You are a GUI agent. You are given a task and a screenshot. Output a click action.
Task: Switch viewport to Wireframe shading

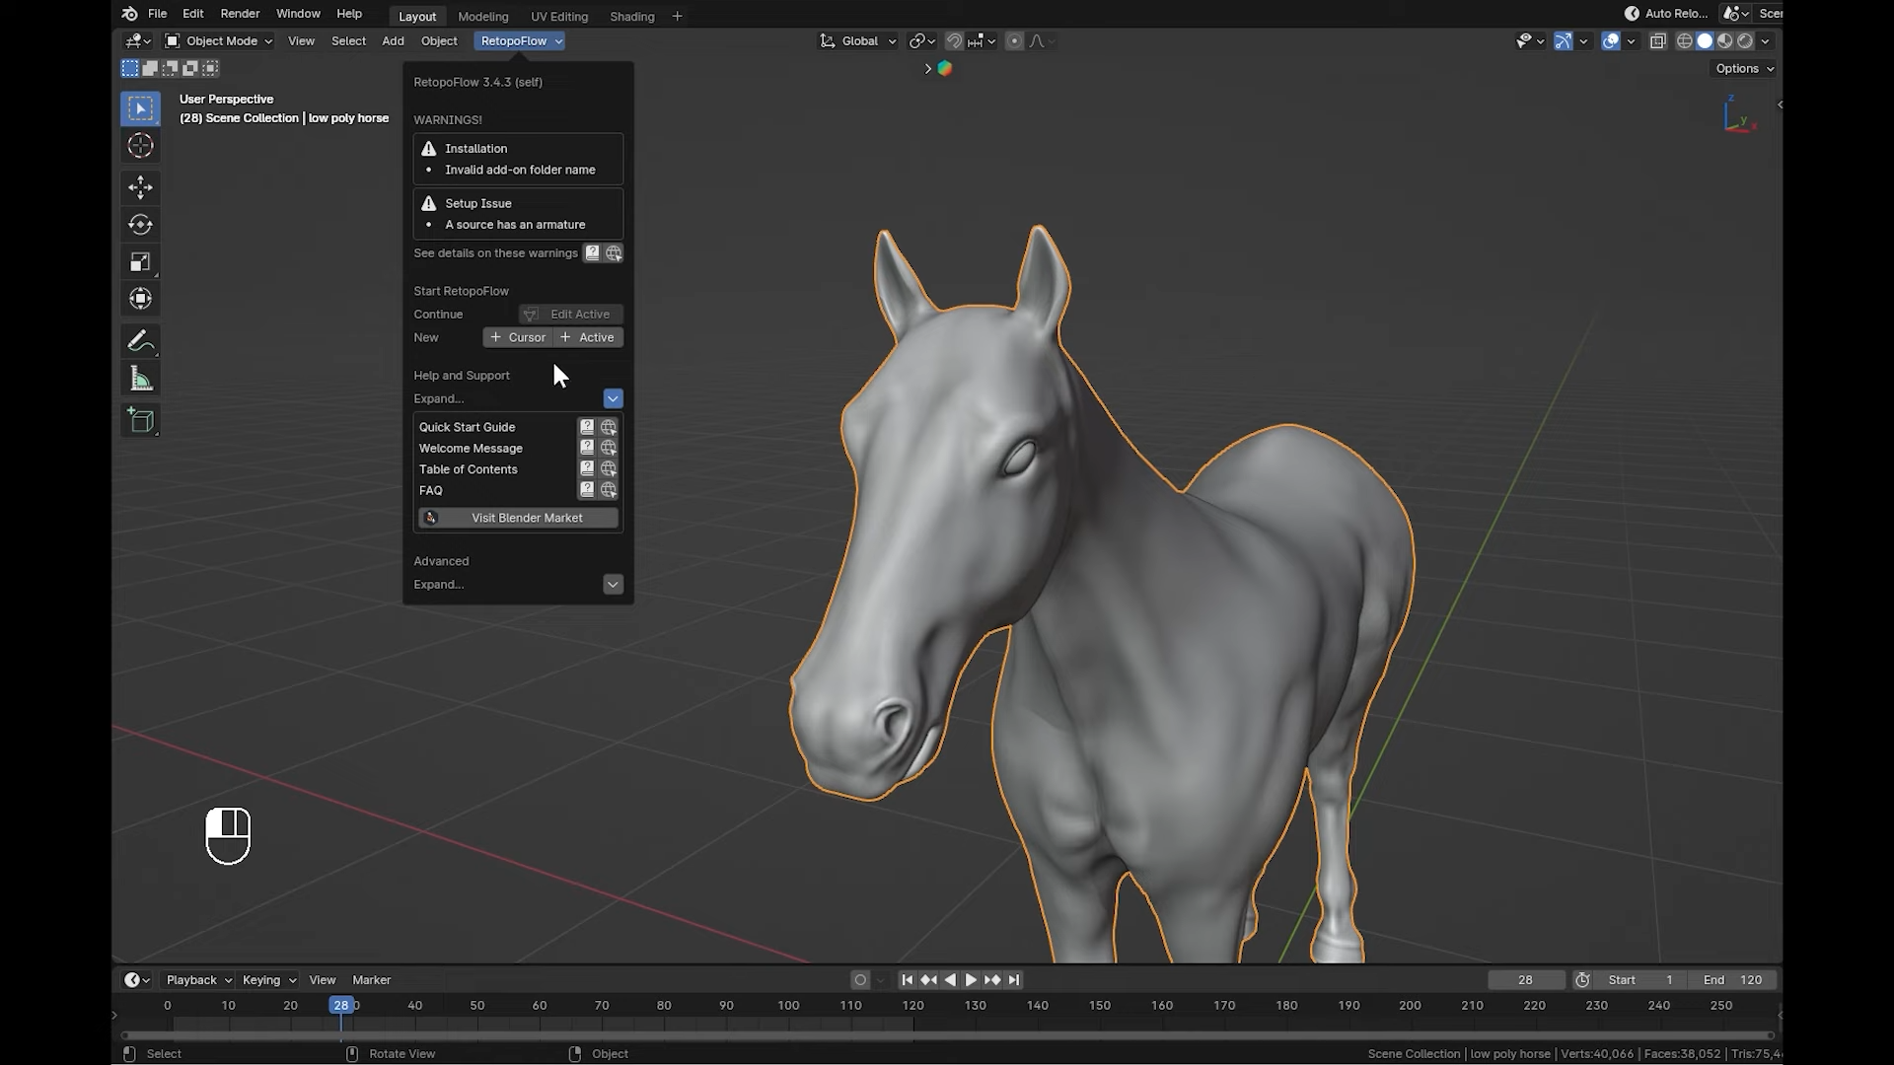pos(1684,40)
